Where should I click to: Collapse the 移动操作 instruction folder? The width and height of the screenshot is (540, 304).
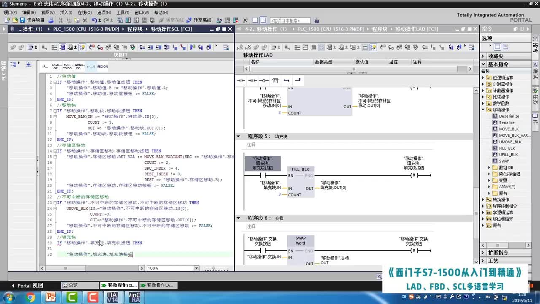click(483, 110)
